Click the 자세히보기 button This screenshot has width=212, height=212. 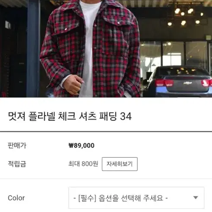[x=120, y=164]
